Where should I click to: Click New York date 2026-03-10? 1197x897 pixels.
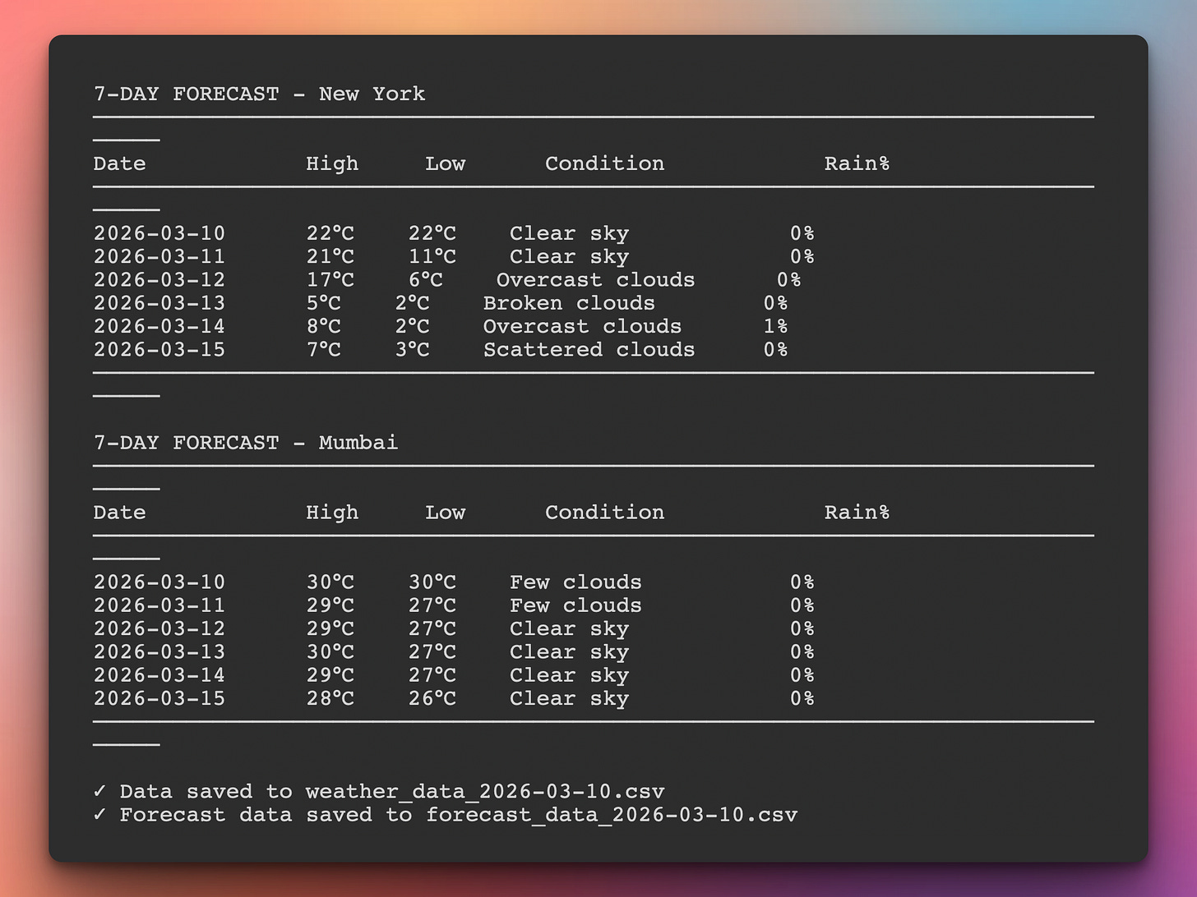point(159,233)
